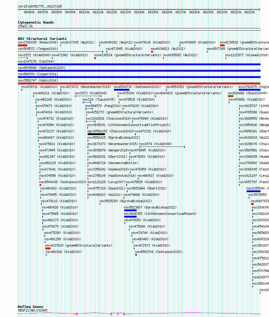
Task: Click nsv509572 (Teague2010) variant label
Action: point(38,49)
